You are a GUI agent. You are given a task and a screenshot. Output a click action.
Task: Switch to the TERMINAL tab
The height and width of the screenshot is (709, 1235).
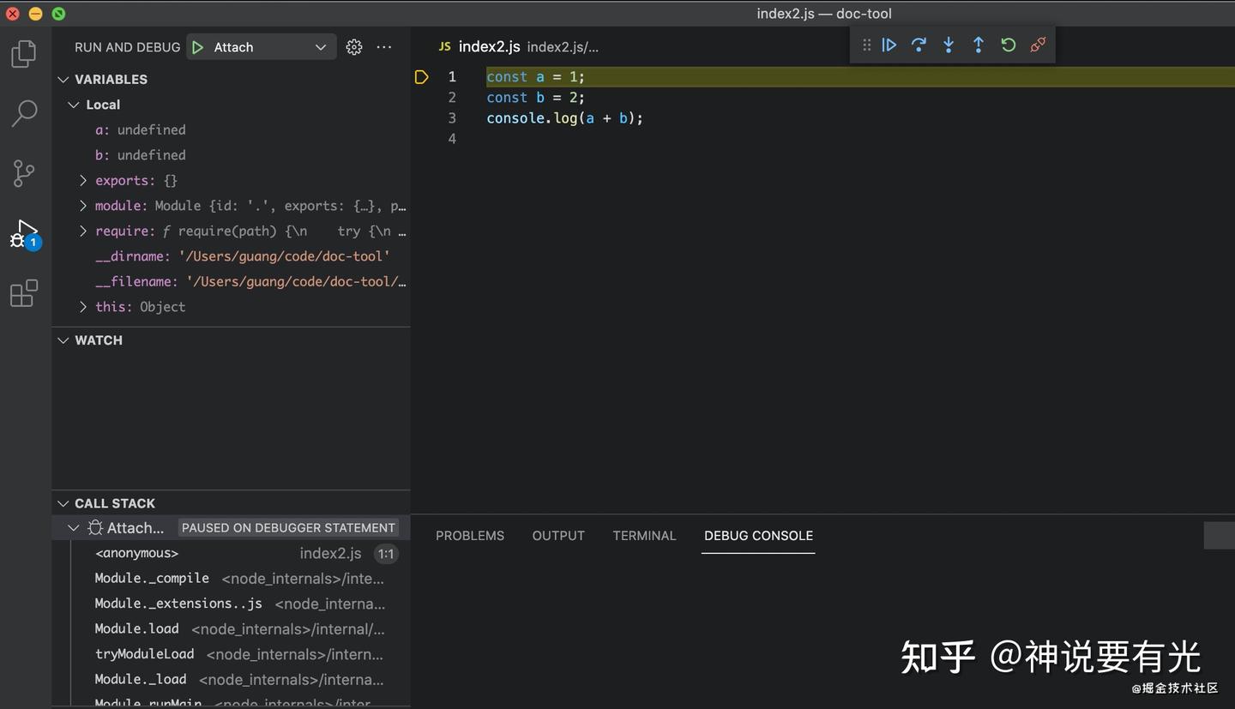644,535
